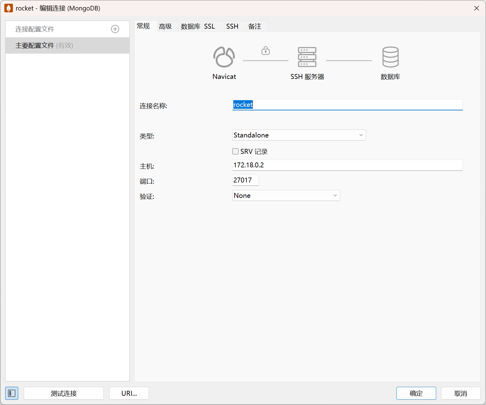
Task: Click the 主机 field showing 172.18.0.2
Action: point(347,165)
